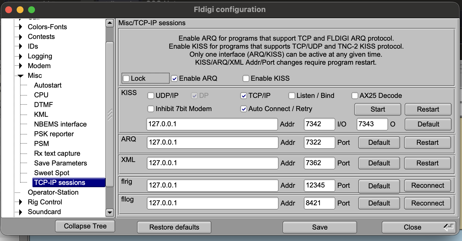
Task: Reconnect to fllog
Action: (x=427, y=203)
